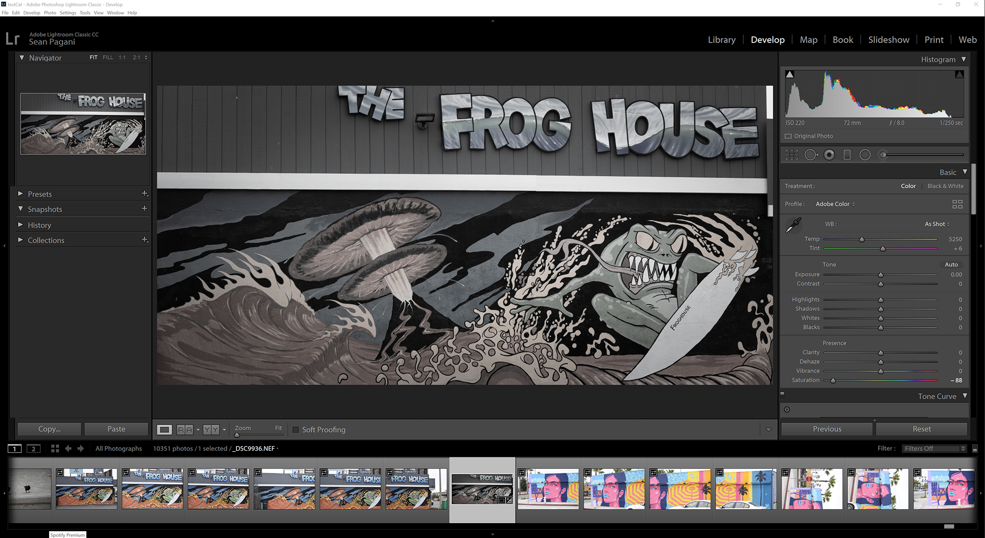This screenshot has height=538, width=985.
Task: Open the Settings menu
Action: (x=68, y=13)
